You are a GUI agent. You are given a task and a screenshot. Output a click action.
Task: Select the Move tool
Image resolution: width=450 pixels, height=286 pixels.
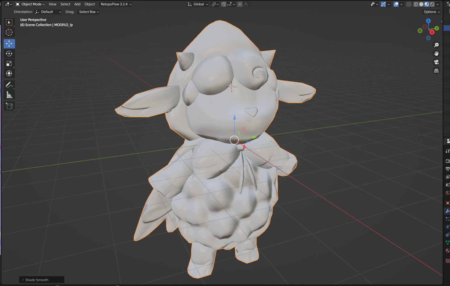click(9, 44)
